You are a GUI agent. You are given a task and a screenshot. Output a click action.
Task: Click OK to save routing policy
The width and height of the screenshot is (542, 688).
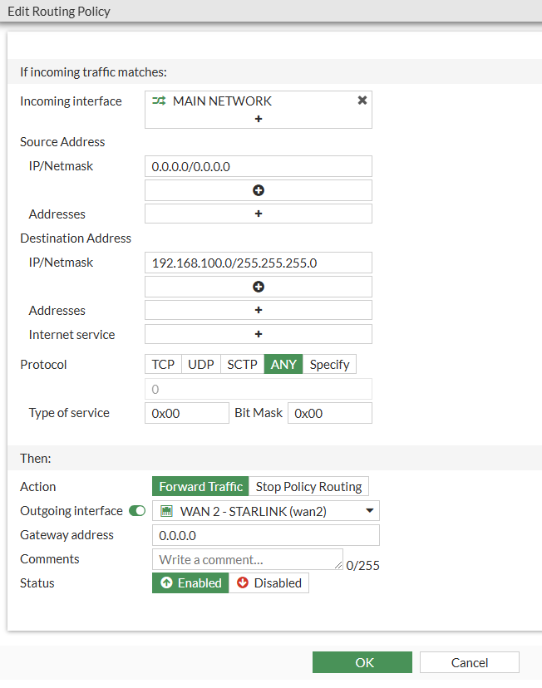362,662
